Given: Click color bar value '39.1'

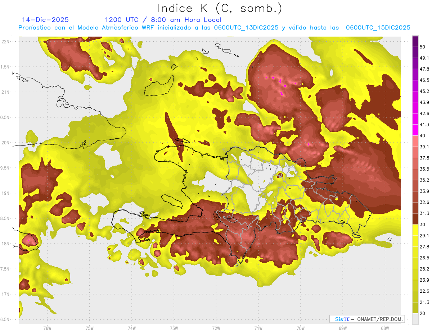Looking at the screenshot, I should [424, 147].
